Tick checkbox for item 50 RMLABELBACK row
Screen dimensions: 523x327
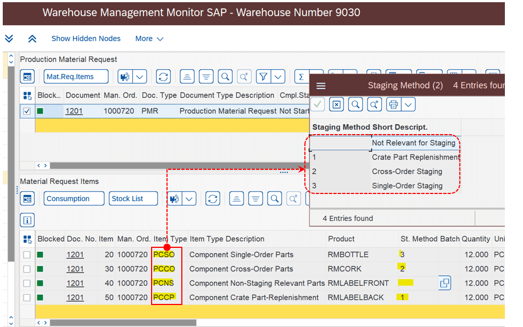pyautogui.click(x=27, y=298)
